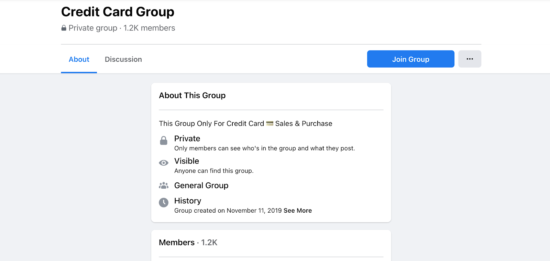Click the lock icon next to Private heading

(x=164, y=141)
